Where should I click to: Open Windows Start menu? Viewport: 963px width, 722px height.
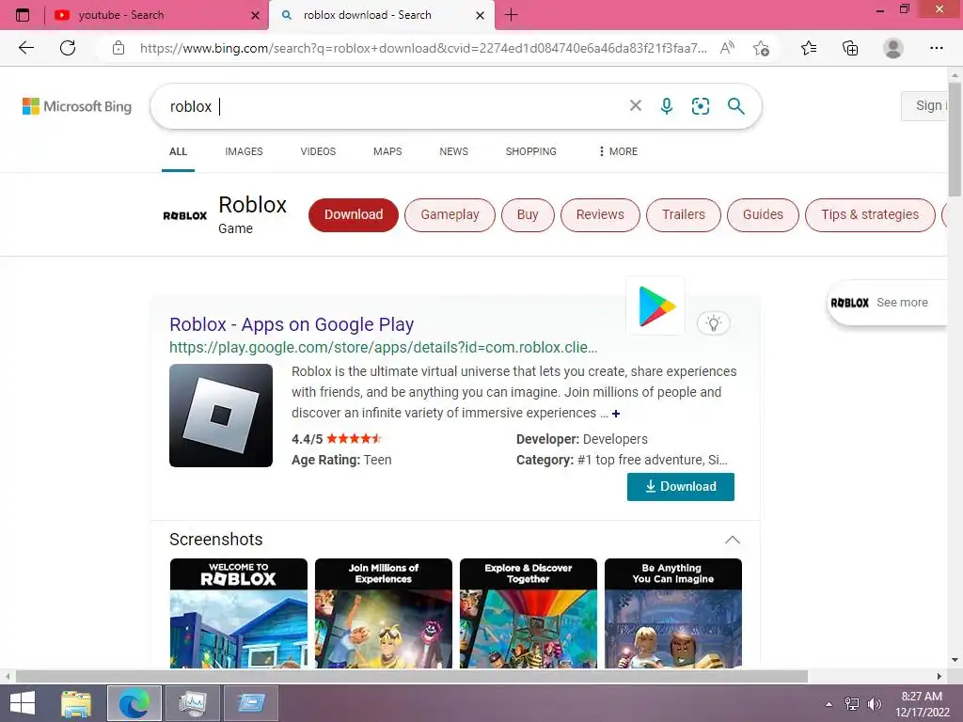(23, 703)
